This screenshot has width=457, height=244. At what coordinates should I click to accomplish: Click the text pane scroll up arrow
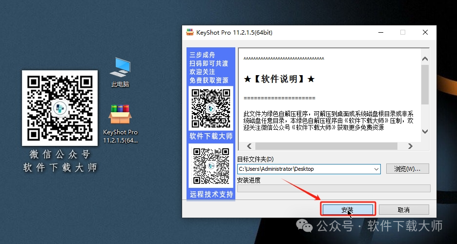pyautogui.click(x=425, y=59)
